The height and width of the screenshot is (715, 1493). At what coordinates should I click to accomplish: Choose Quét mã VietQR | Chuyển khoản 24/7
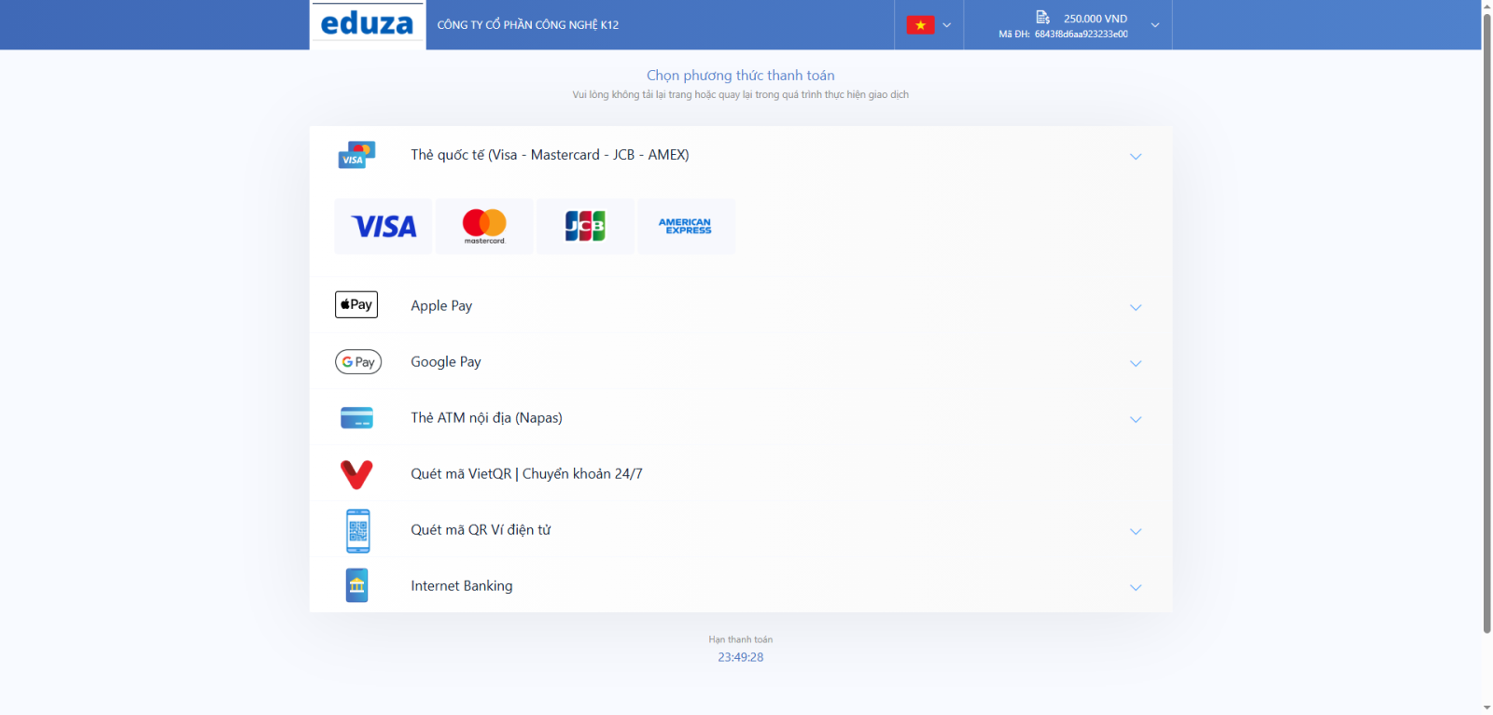[x=741, y=473]
